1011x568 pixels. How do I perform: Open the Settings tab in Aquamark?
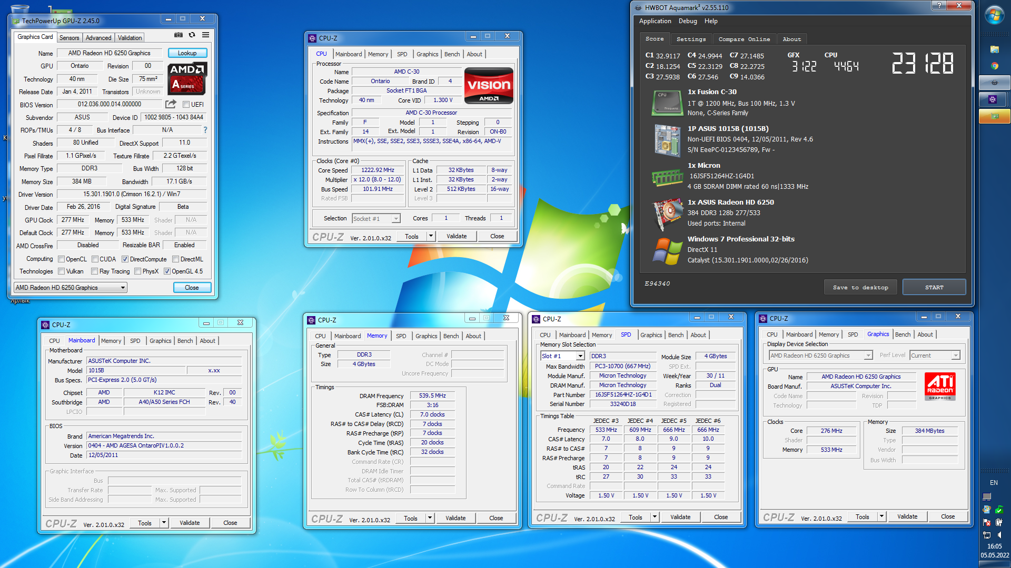pyautogui.click(x=691, y=39)
